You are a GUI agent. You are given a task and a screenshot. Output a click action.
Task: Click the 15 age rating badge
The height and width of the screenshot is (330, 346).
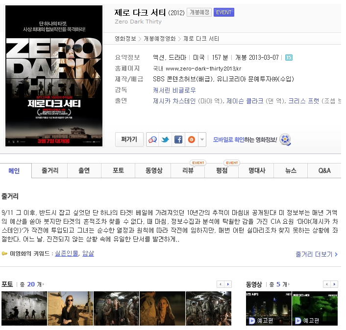(x=289, y=57)
